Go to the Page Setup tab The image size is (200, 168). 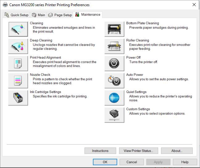point(60,15)
